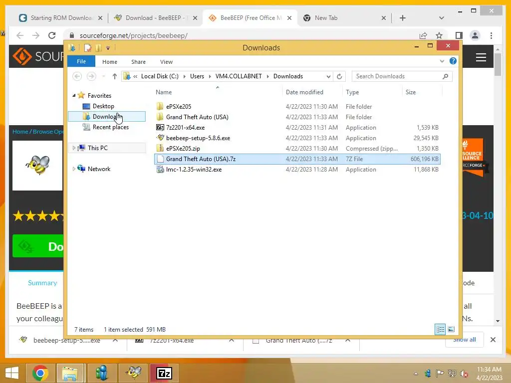Click the Properties quick access icon
Image resolution: width=511 pixels, height=383 pixels.
(88, 48)
